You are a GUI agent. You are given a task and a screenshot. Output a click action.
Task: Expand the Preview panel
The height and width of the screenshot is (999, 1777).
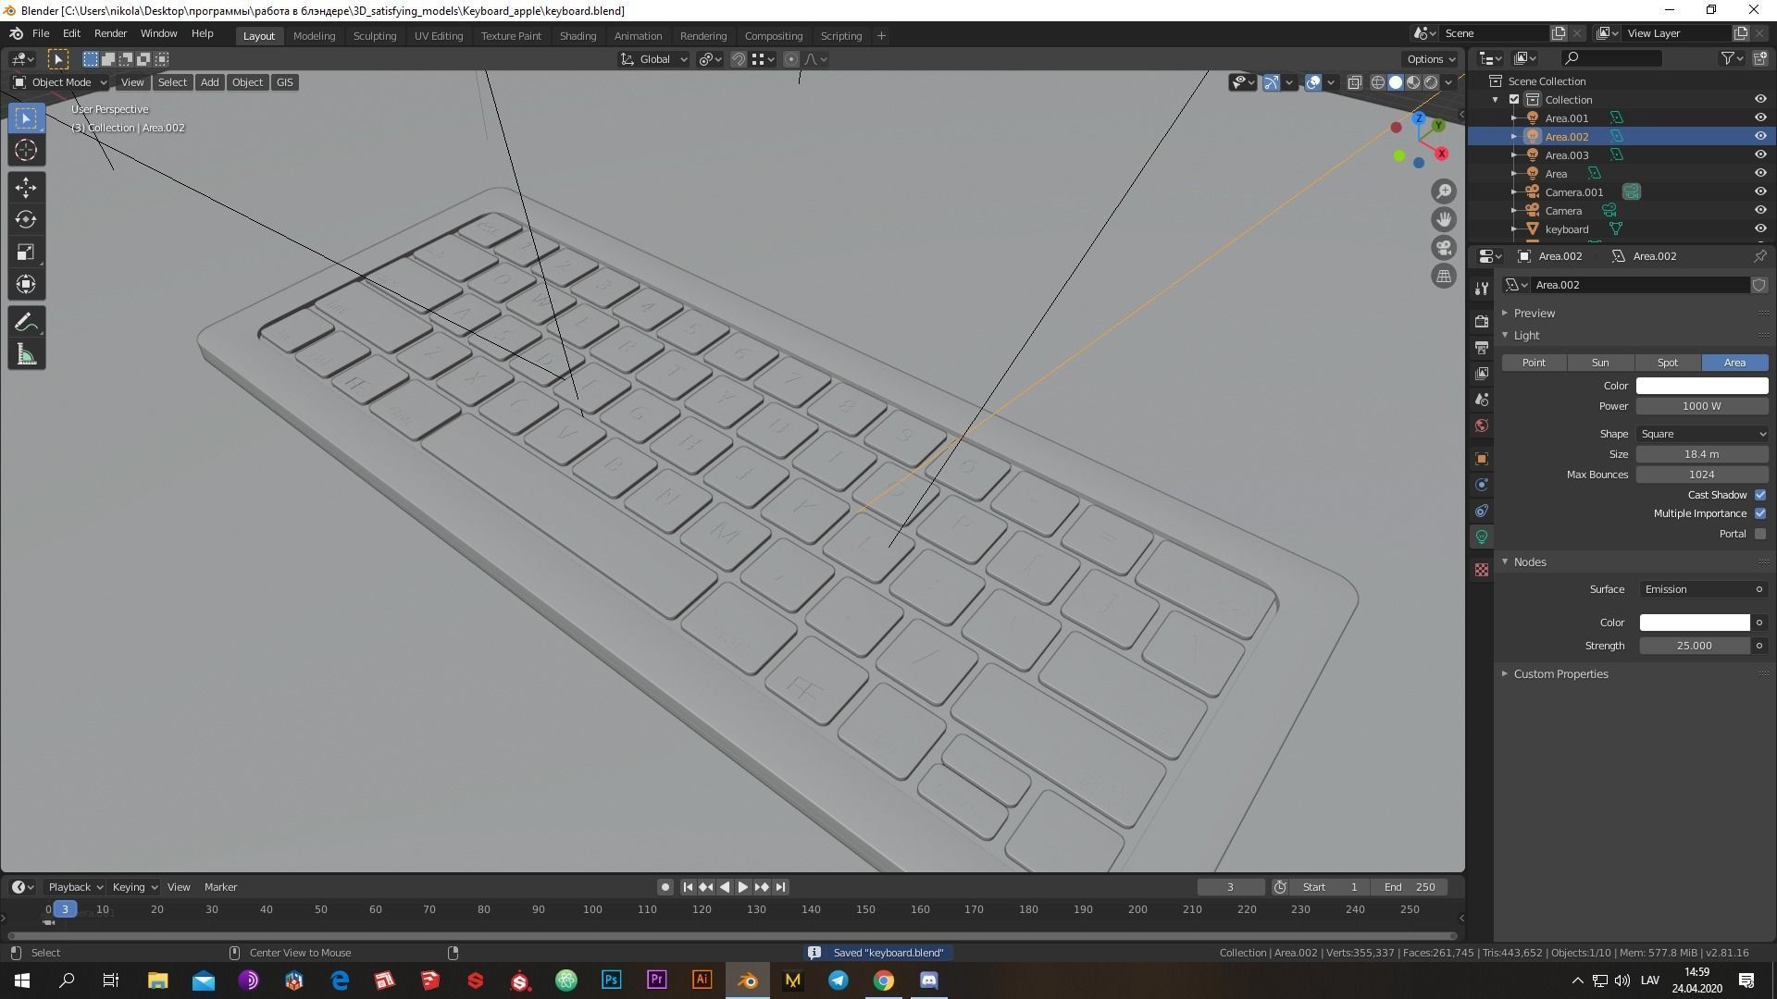point(1535,313)
